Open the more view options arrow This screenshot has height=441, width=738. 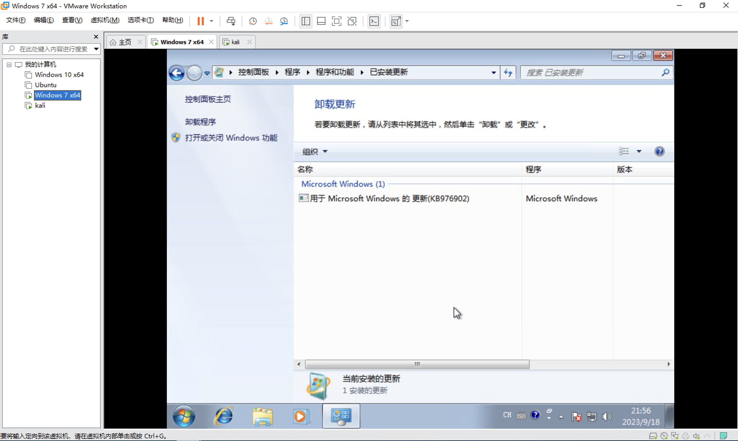point(639,151)
